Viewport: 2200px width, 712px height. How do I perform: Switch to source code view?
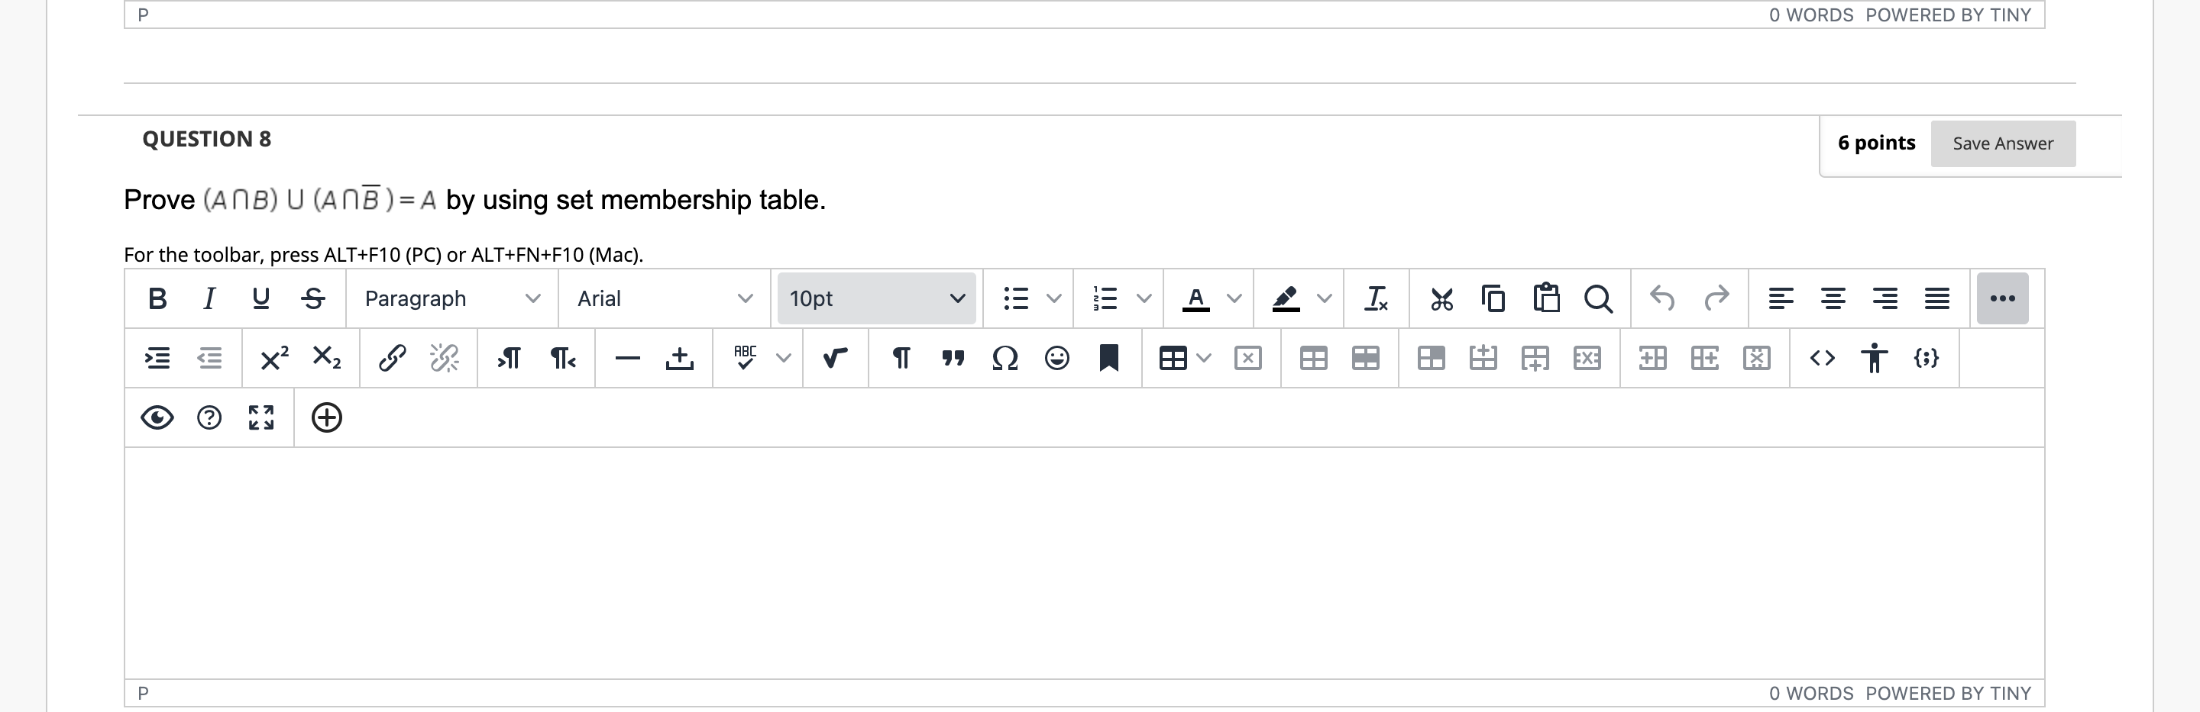(1823, 358)
